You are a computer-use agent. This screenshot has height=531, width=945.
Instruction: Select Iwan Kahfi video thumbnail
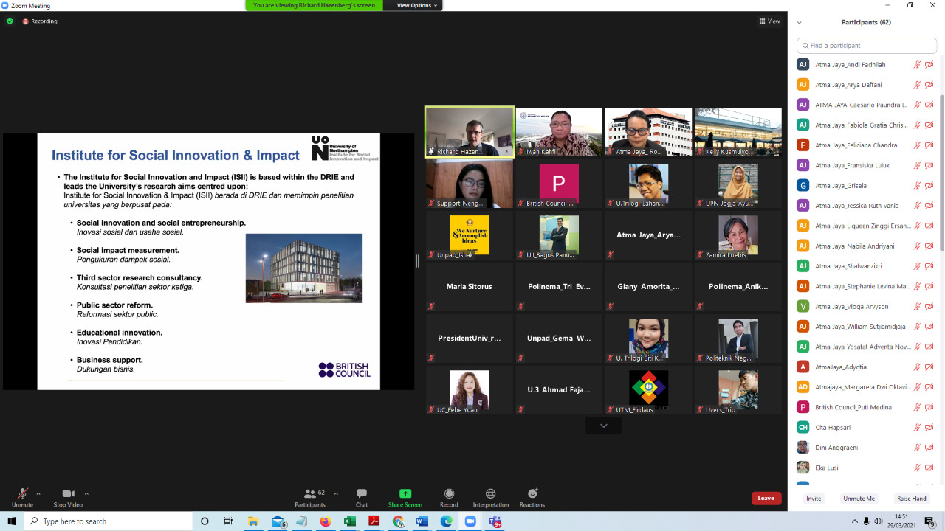(x=559, y=132)
